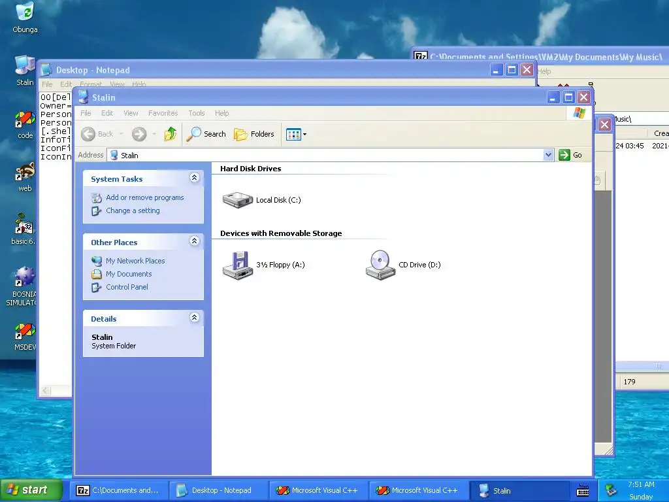Switch to first Microsoft Visual C++ taskbar button

click(319, 490)
